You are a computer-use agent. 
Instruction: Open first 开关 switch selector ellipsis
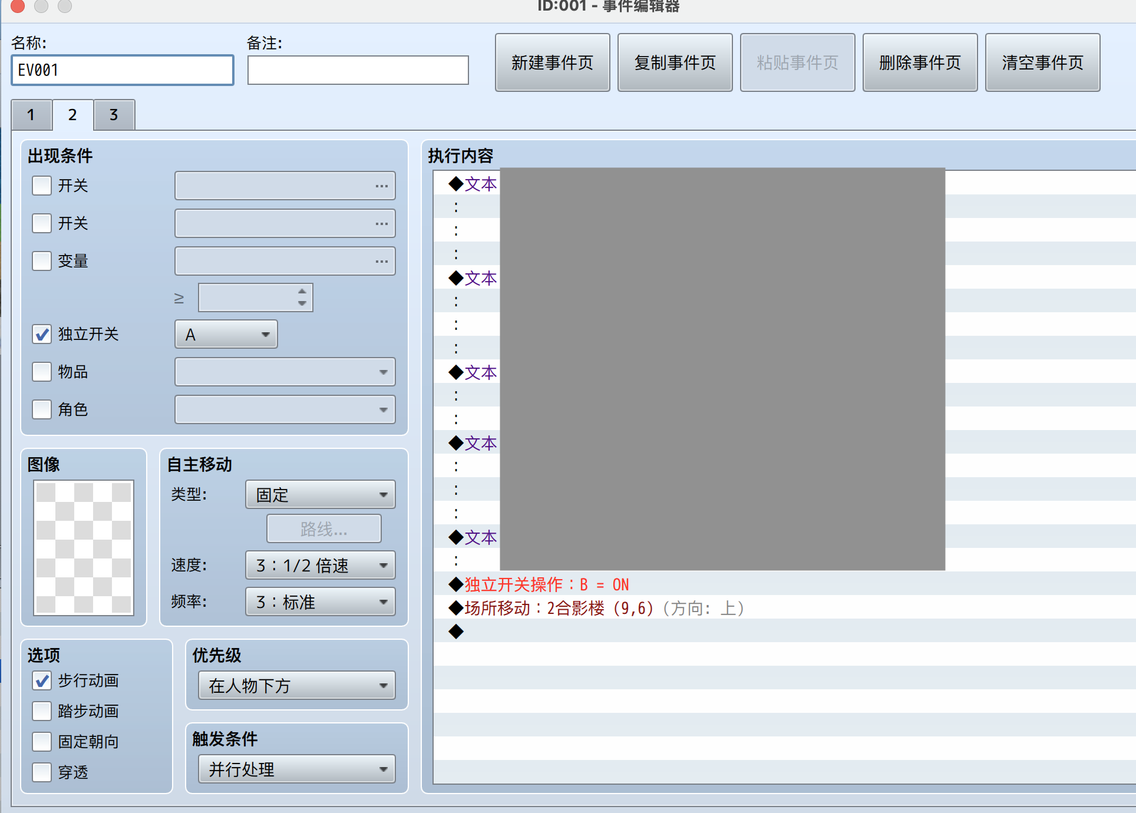pos(381,186)
